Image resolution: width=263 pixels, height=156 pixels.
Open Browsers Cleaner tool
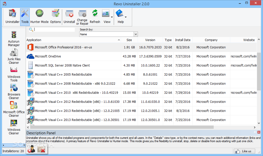tap(14, 92)
